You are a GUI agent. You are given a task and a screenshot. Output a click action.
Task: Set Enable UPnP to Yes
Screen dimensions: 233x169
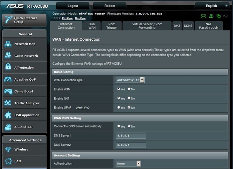click(x=118, y=107)
